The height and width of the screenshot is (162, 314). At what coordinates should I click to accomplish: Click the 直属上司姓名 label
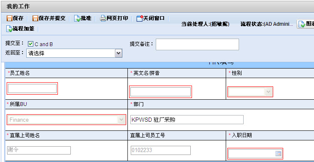[25, 135]
